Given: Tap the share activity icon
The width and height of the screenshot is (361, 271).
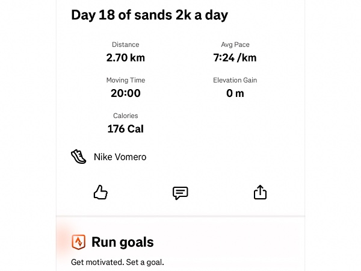Looking at the screenshot, I should click(x=260, y=193).
